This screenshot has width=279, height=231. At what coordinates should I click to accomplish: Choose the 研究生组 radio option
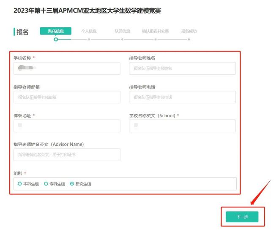(x=80, y=184)
